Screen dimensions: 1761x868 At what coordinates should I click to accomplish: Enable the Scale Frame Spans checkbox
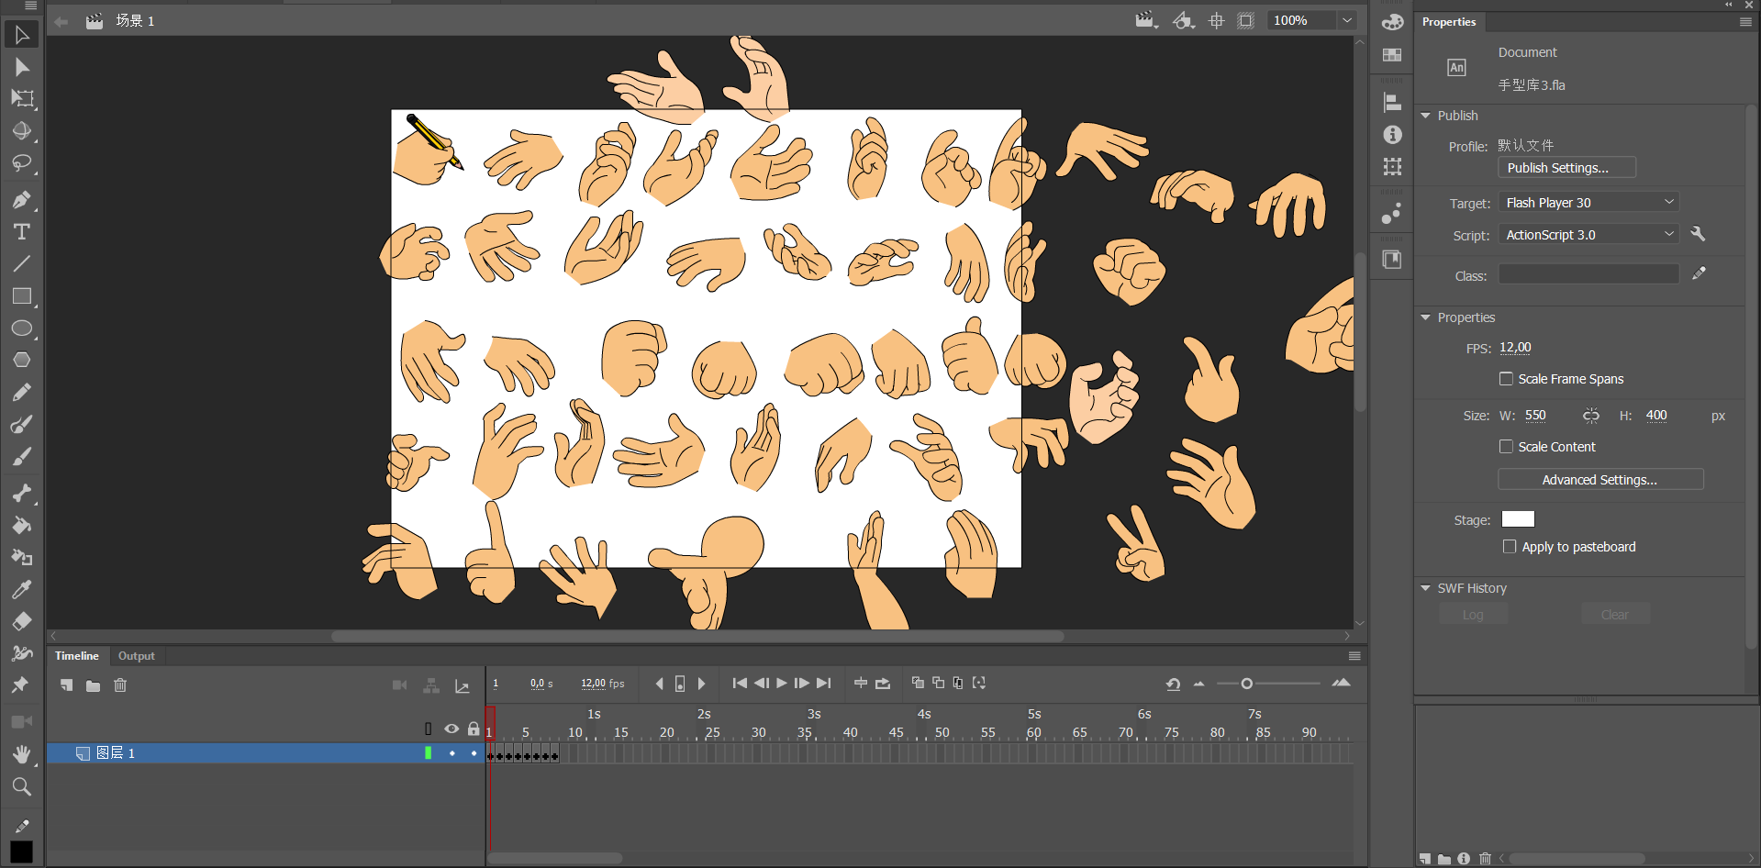1506,379
